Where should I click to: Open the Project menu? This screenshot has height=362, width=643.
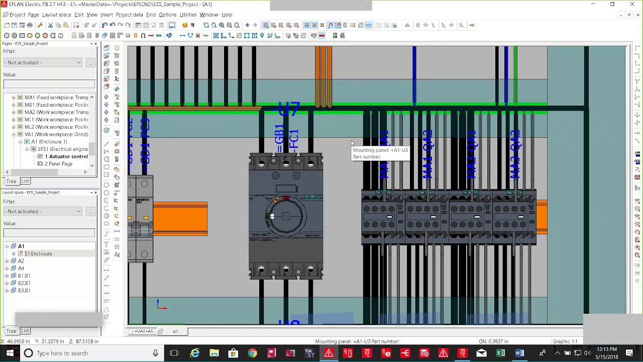click(17, 15)
